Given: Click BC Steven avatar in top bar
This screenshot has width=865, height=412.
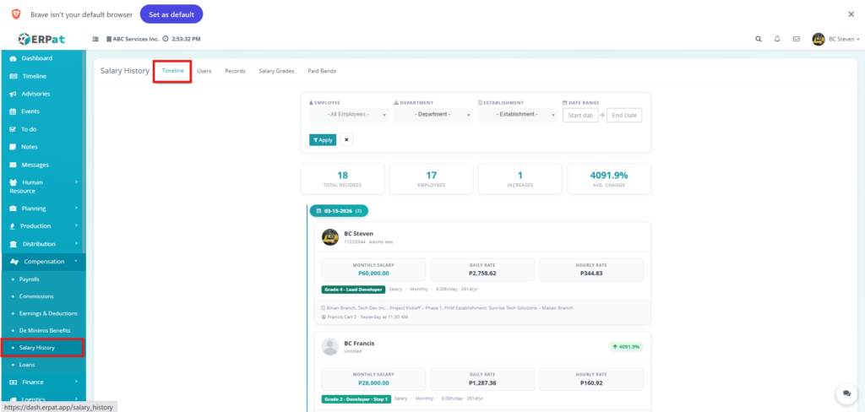Looking at the screenshot, I should coord(818,39).
